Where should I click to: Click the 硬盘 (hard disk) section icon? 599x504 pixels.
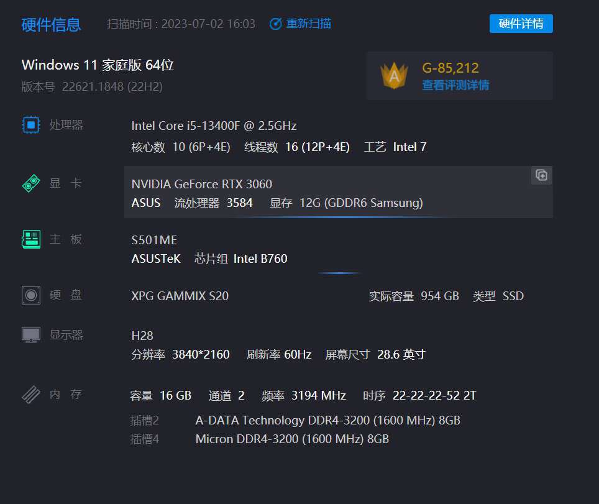tap(30, 295)
